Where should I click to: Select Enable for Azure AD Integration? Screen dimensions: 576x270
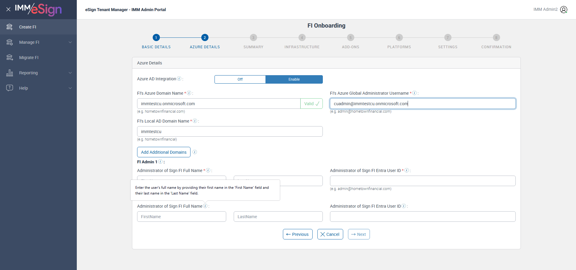coord(294,79)
